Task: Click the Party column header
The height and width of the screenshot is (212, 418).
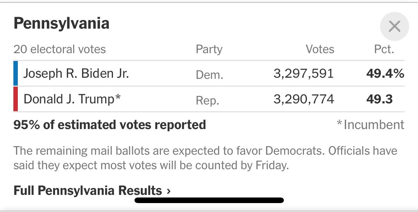Action: 209,49
